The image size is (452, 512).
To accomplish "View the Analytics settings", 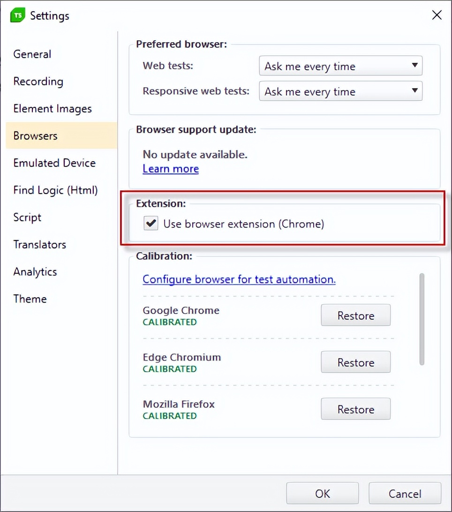I will point(35,272).
